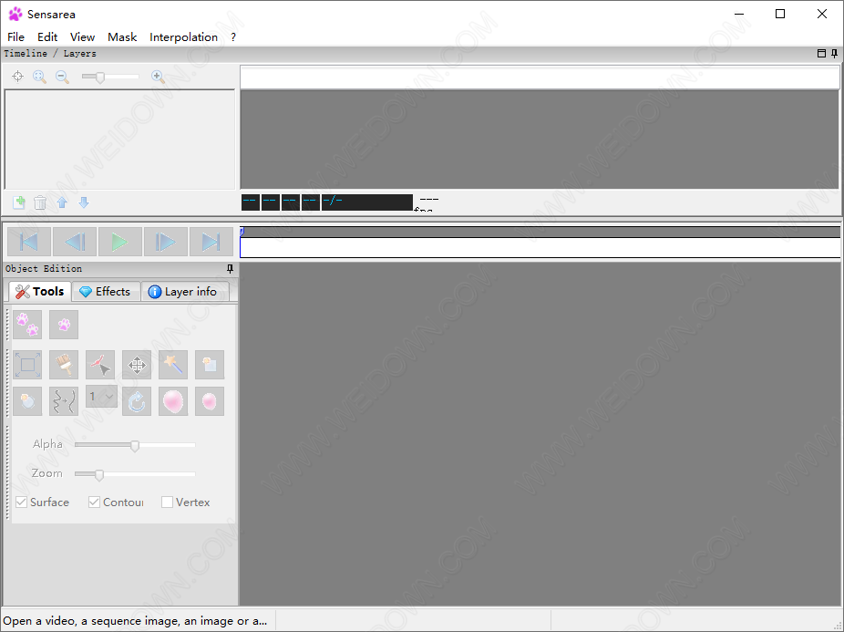Viewport: 844px width, 632px height.
Task: Open the View menu
Action: pos(82,37)
